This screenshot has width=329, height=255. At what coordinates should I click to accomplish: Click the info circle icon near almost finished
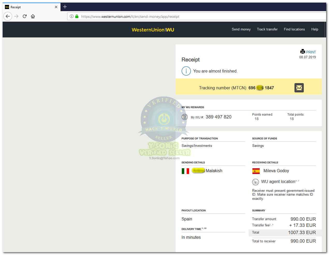(x=186, y=71)
